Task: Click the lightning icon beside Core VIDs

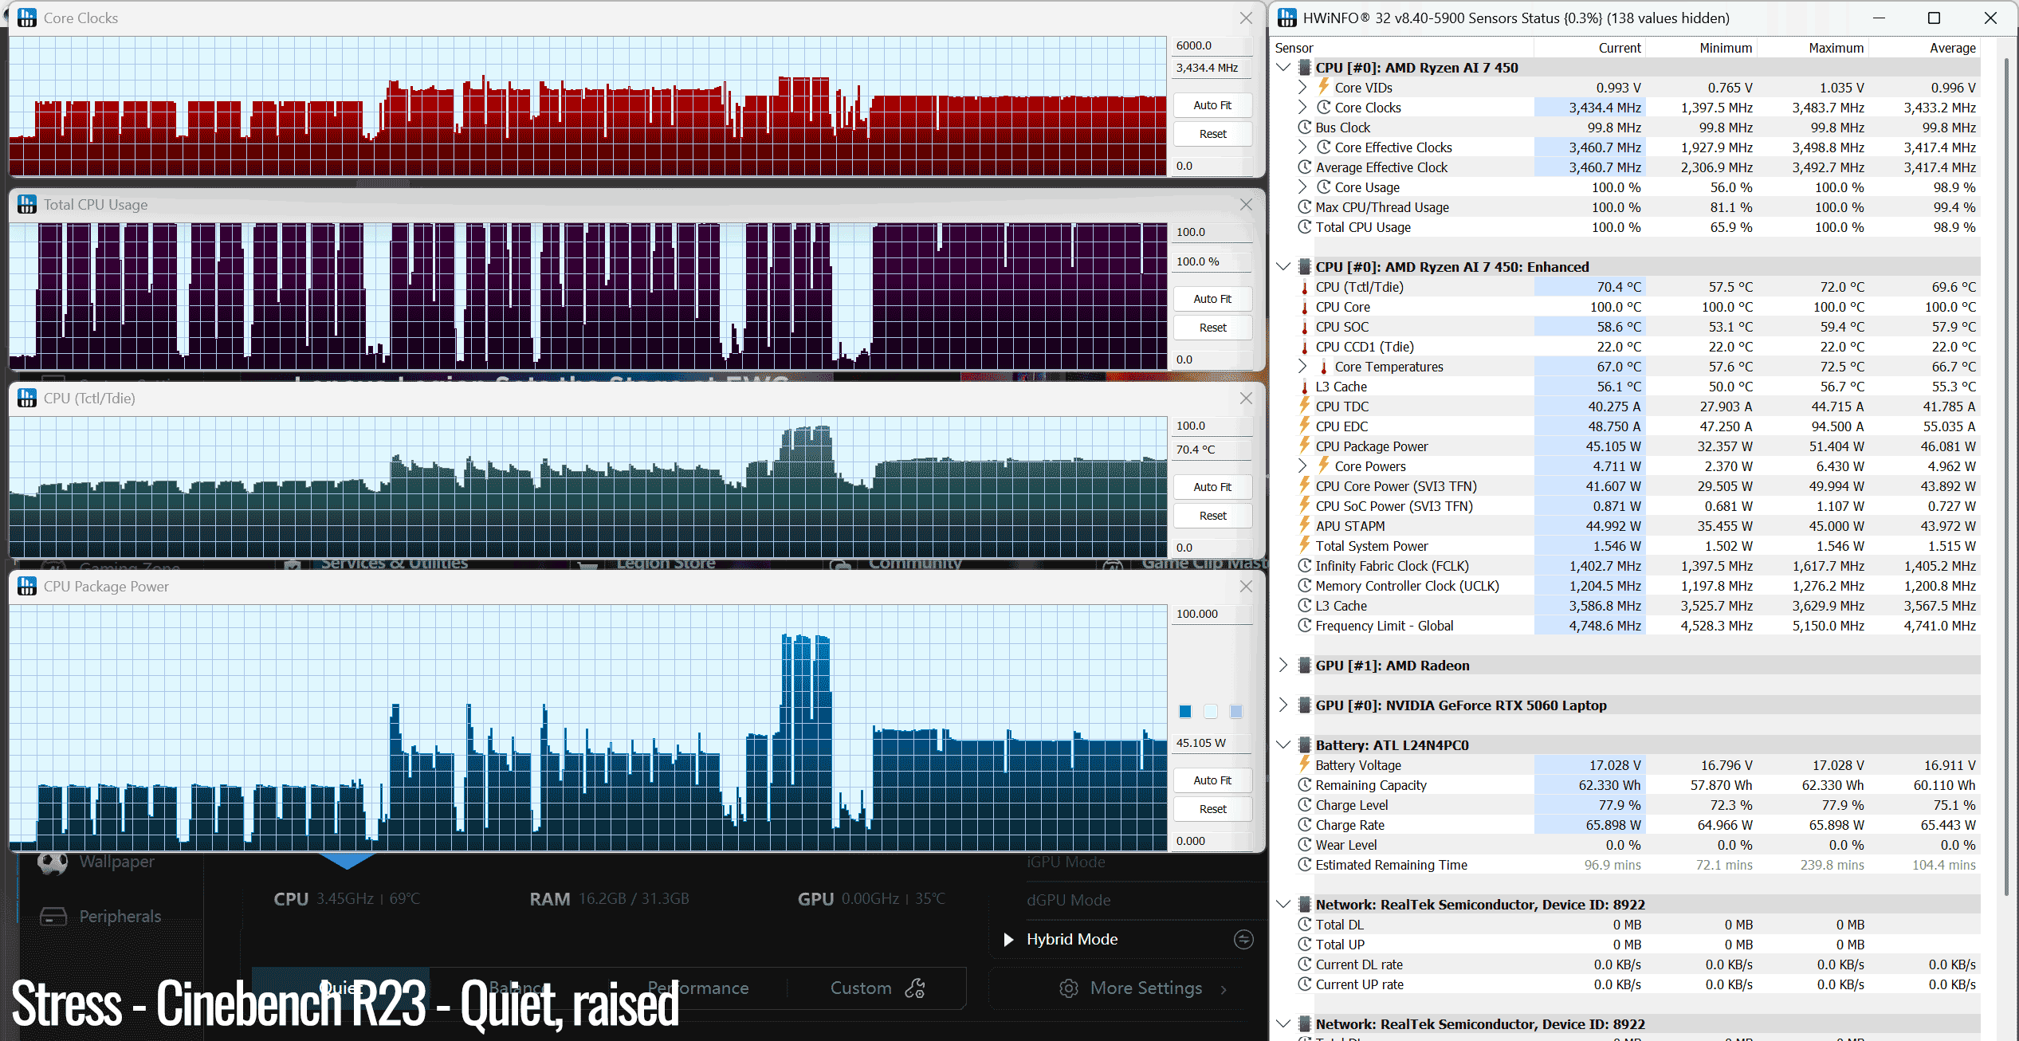Action: click(1323, 87)
